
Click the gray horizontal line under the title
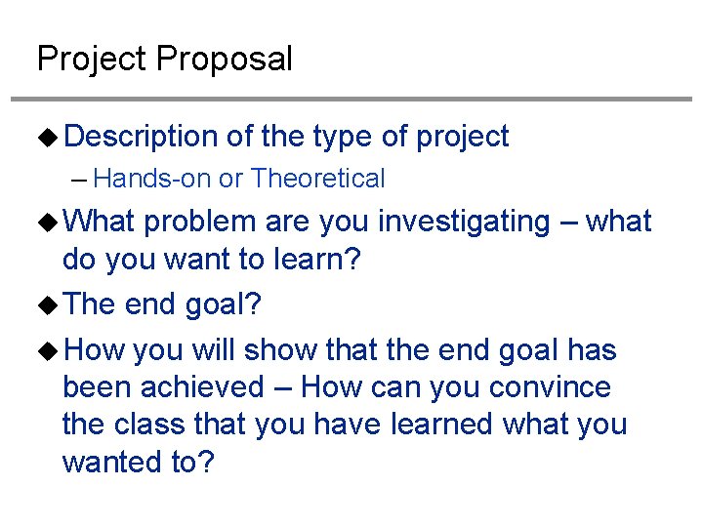(x=351, y=99)
